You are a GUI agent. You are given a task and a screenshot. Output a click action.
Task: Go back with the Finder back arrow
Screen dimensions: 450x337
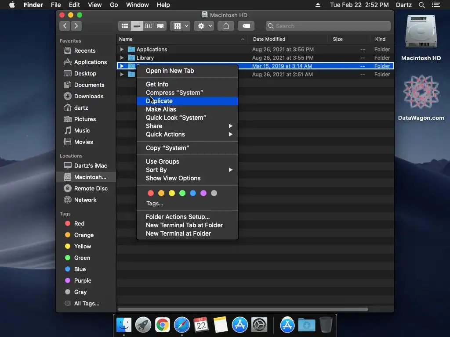pyautogui.click(x=65, y=26)
